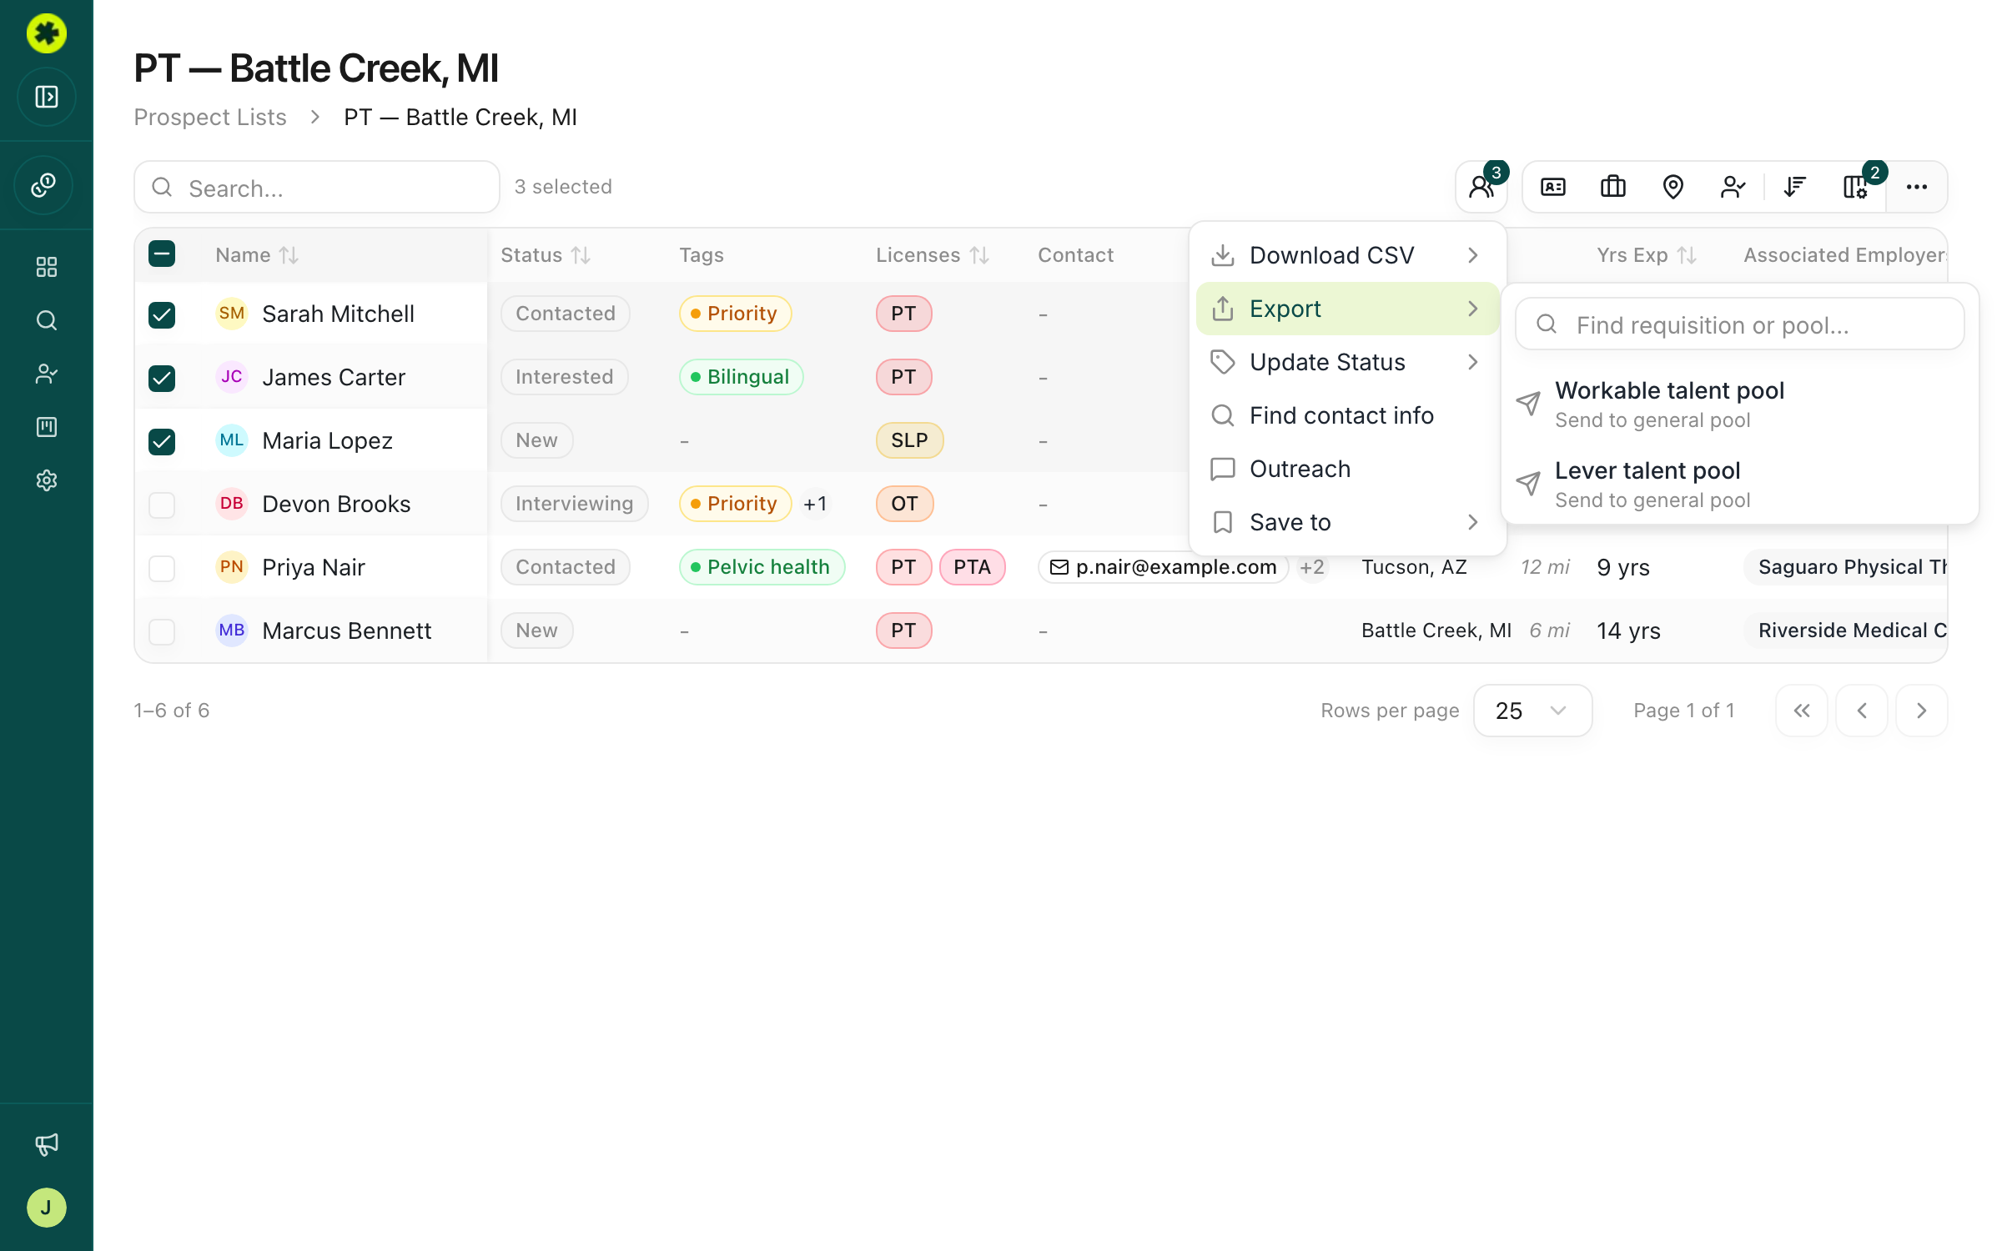The image size is (2002, 1251).
Task: Click Maria Lopez's SLP license
Action: tap(909, 440)
